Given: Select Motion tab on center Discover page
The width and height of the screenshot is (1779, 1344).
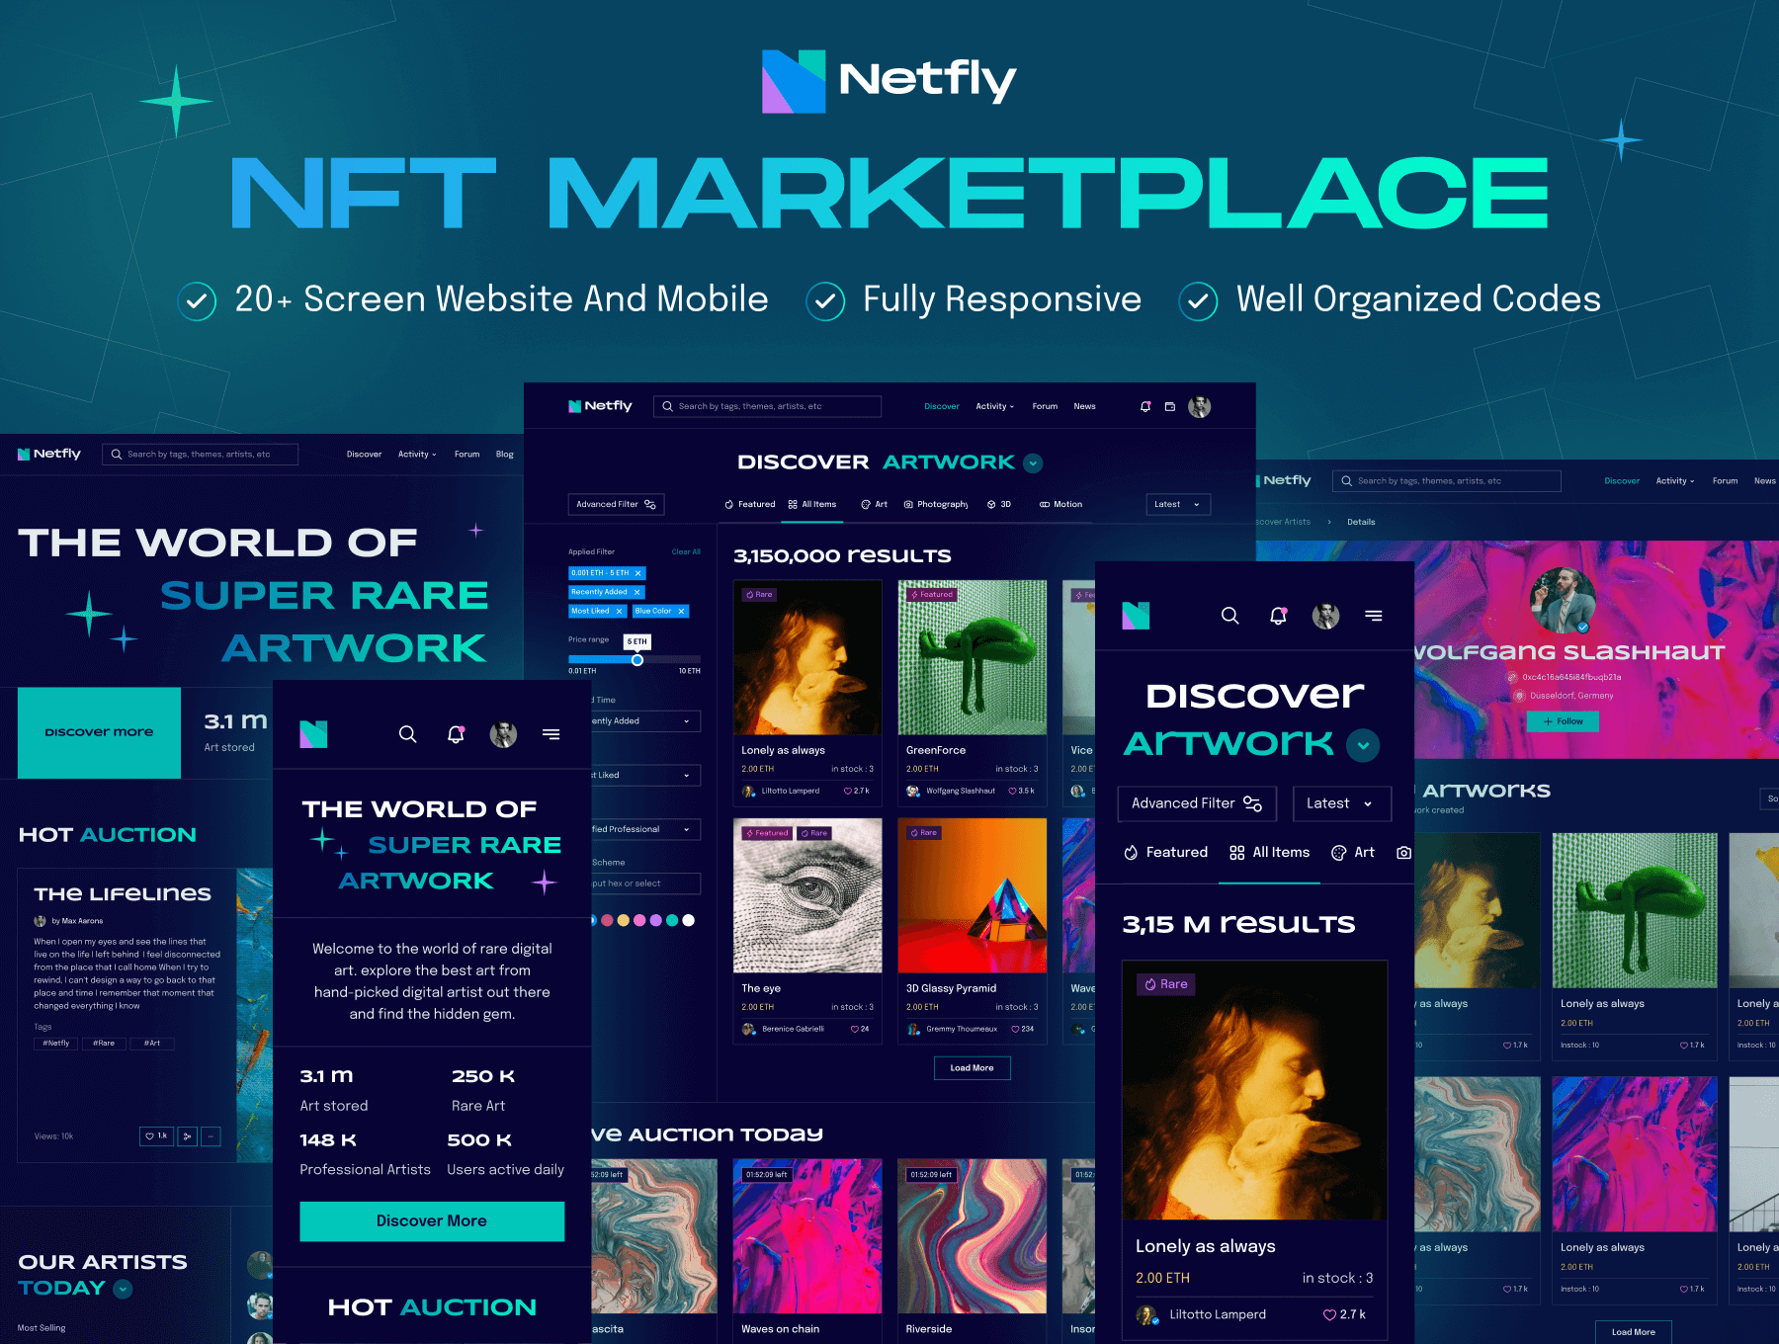Looking at the screenshot, I should [x=1060, y=504].
